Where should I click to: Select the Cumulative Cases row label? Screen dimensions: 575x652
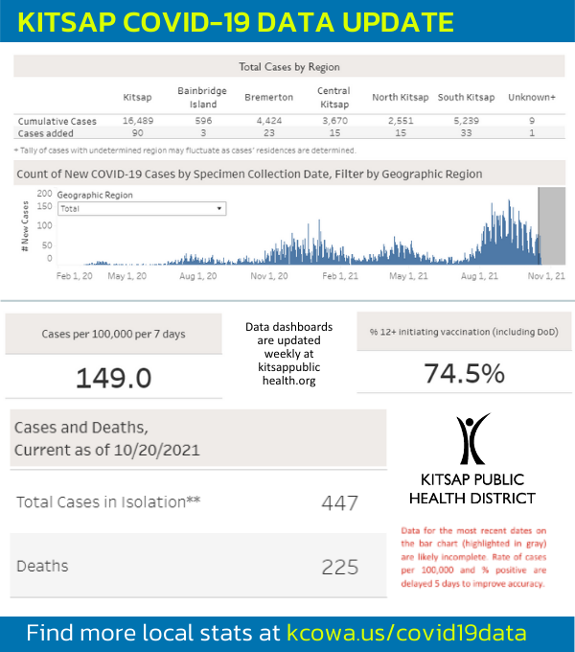tap(57, 122)
